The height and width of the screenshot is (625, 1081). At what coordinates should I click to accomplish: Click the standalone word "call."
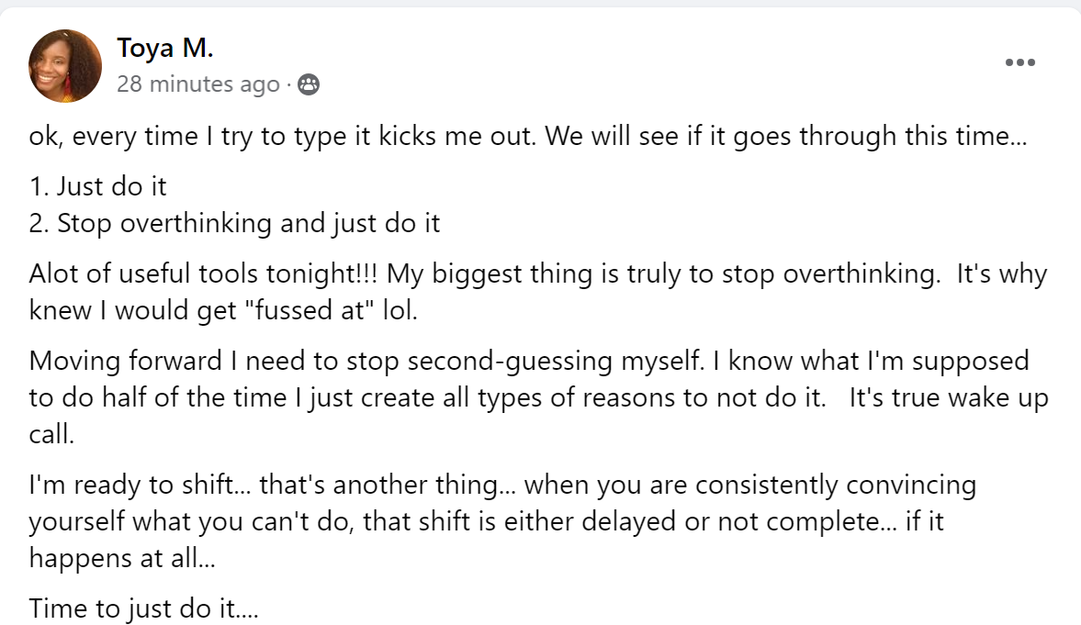tap(51, 434)
